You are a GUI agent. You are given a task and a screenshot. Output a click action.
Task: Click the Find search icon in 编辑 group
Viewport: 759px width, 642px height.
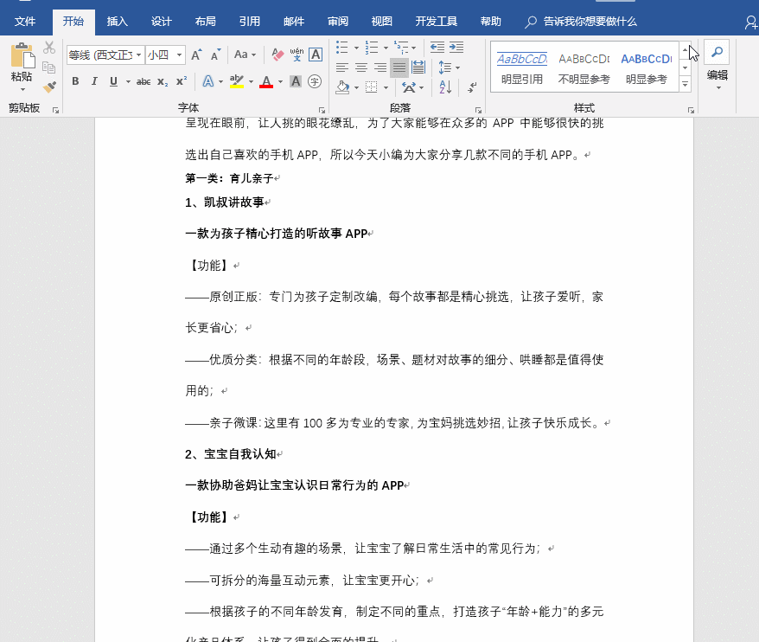(x=717, y=52)
